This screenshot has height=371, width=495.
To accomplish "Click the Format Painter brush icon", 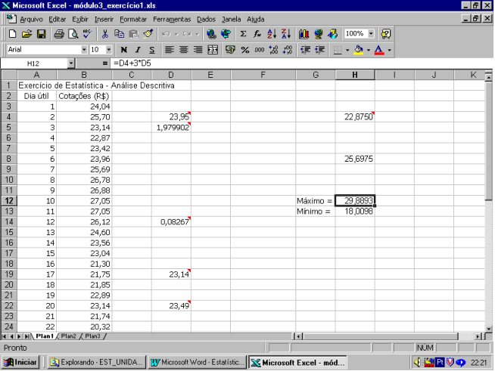I will click(x=148, y=34).
